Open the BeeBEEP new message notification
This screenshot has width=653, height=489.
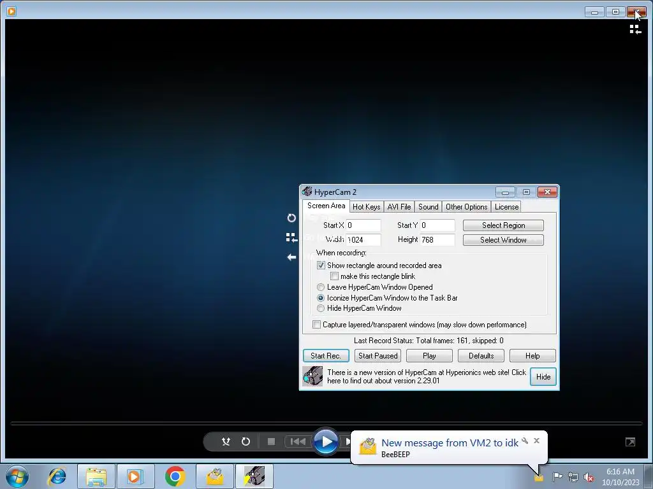(450, 443)
